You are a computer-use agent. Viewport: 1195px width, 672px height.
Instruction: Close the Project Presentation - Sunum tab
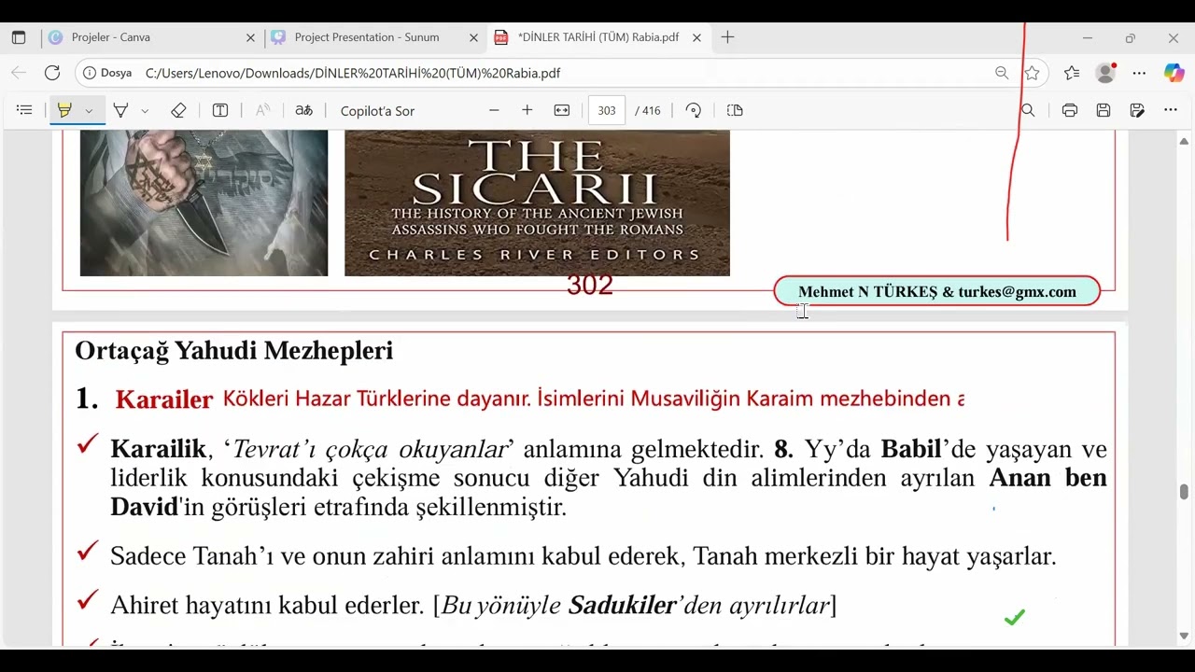pyautogui.click(x=473, y=37)
